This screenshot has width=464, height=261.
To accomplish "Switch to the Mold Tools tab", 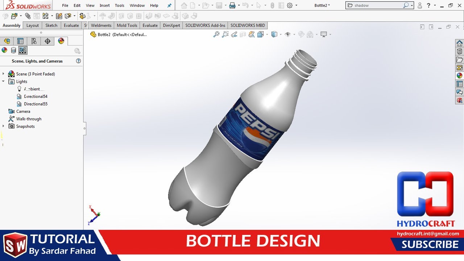I will pyautogui.click(x=127, y=25).
